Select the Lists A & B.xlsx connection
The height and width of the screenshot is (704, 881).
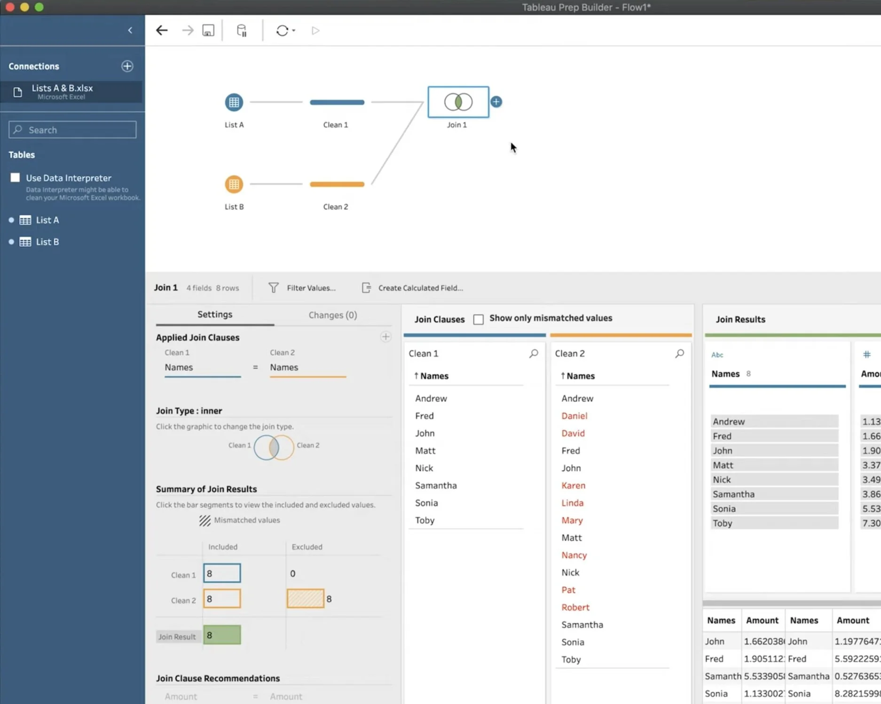coord(71,92)
